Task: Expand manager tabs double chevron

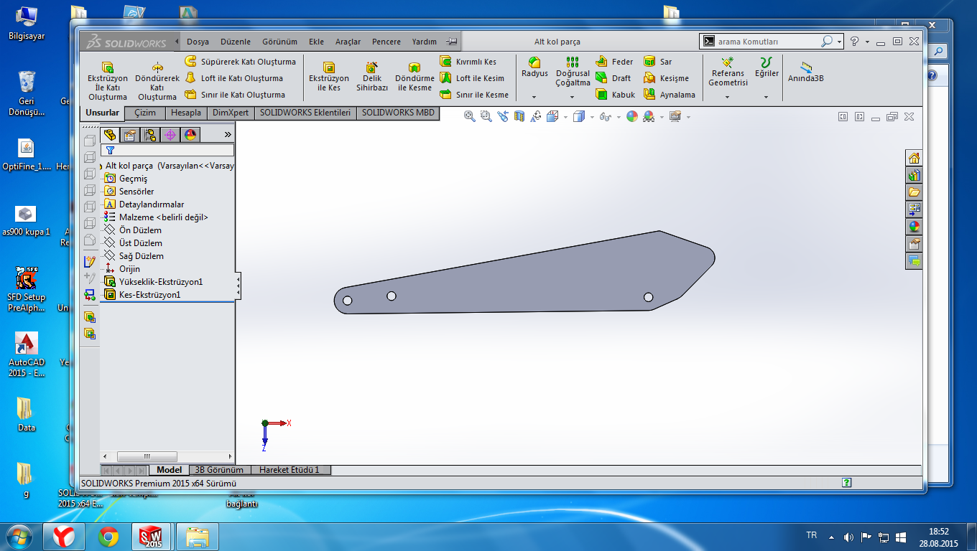Action: pyautogui.click(x=228, y=135)
